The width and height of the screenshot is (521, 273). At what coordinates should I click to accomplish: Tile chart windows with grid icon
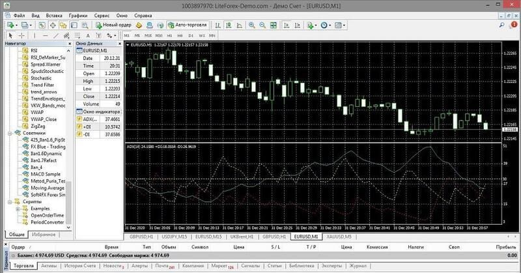pos(273,25)
